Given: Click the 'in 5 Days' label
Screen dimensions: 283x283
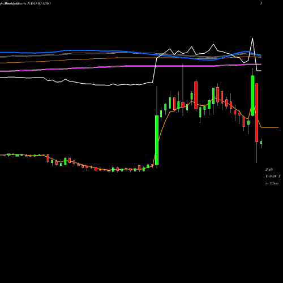Looking at the screenshot, I should pyautogui.click(x=272, y=183).
